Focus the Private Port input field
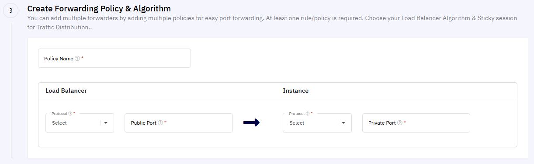This screenshot has width=534, height=164. (416, 123)
